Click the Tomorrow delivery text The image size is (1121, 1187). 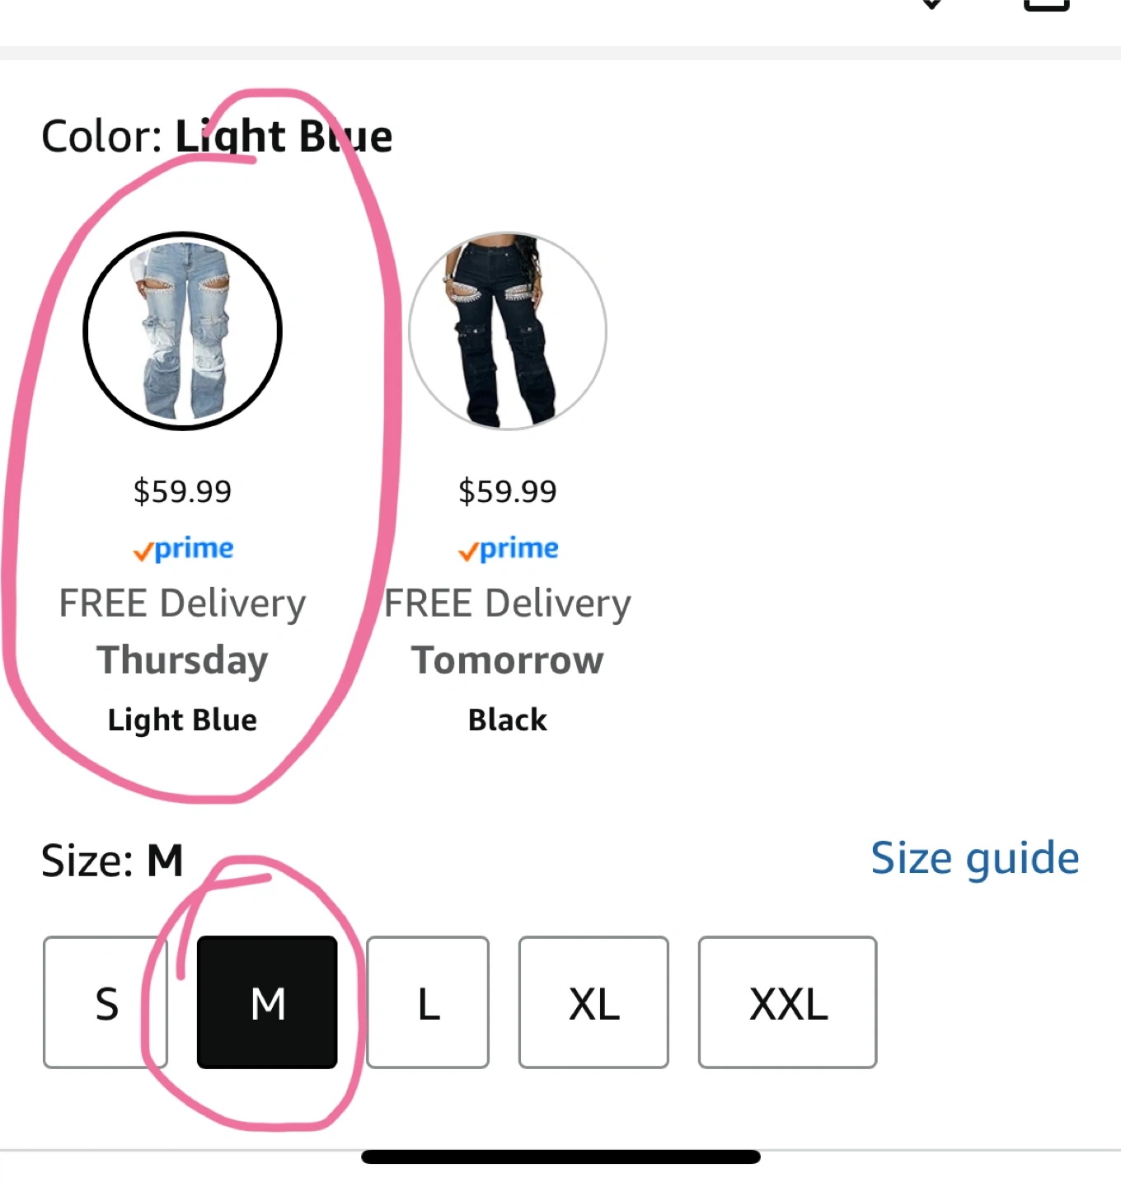click(508, 660)
